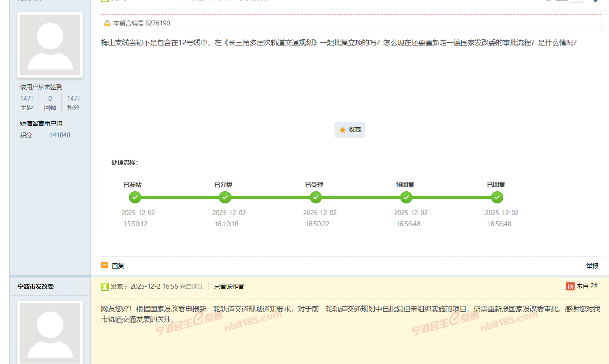This screenshot has width=609, height=364.
Task: Open the 主题 count of poster
Action: (x=26, y=103)
